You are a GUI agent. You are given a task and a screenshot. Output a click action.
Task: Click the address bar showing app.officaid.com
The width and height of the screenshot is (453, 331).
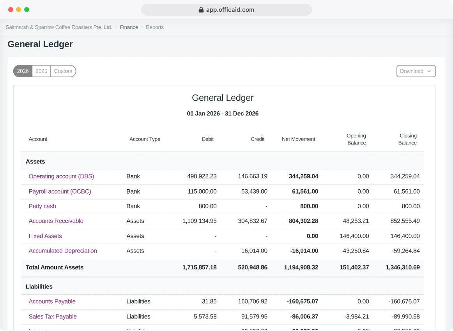226,10
